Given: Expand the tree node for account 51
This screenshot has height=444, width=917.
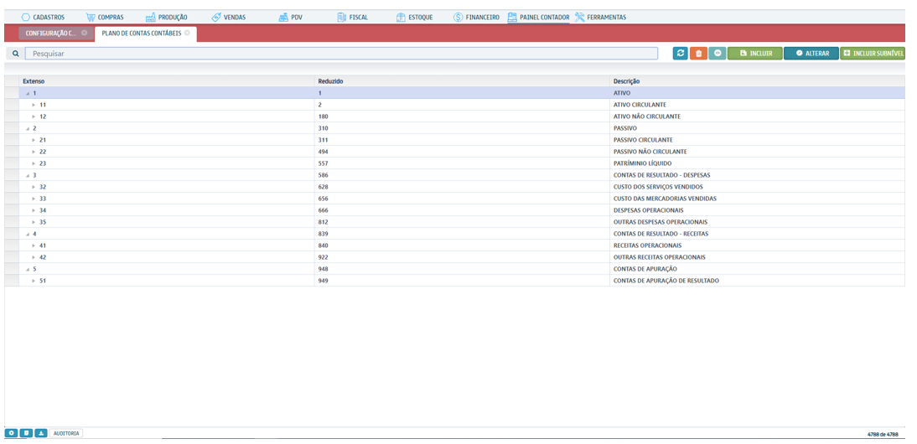Looking at the screenshot, I should (34, 281).
